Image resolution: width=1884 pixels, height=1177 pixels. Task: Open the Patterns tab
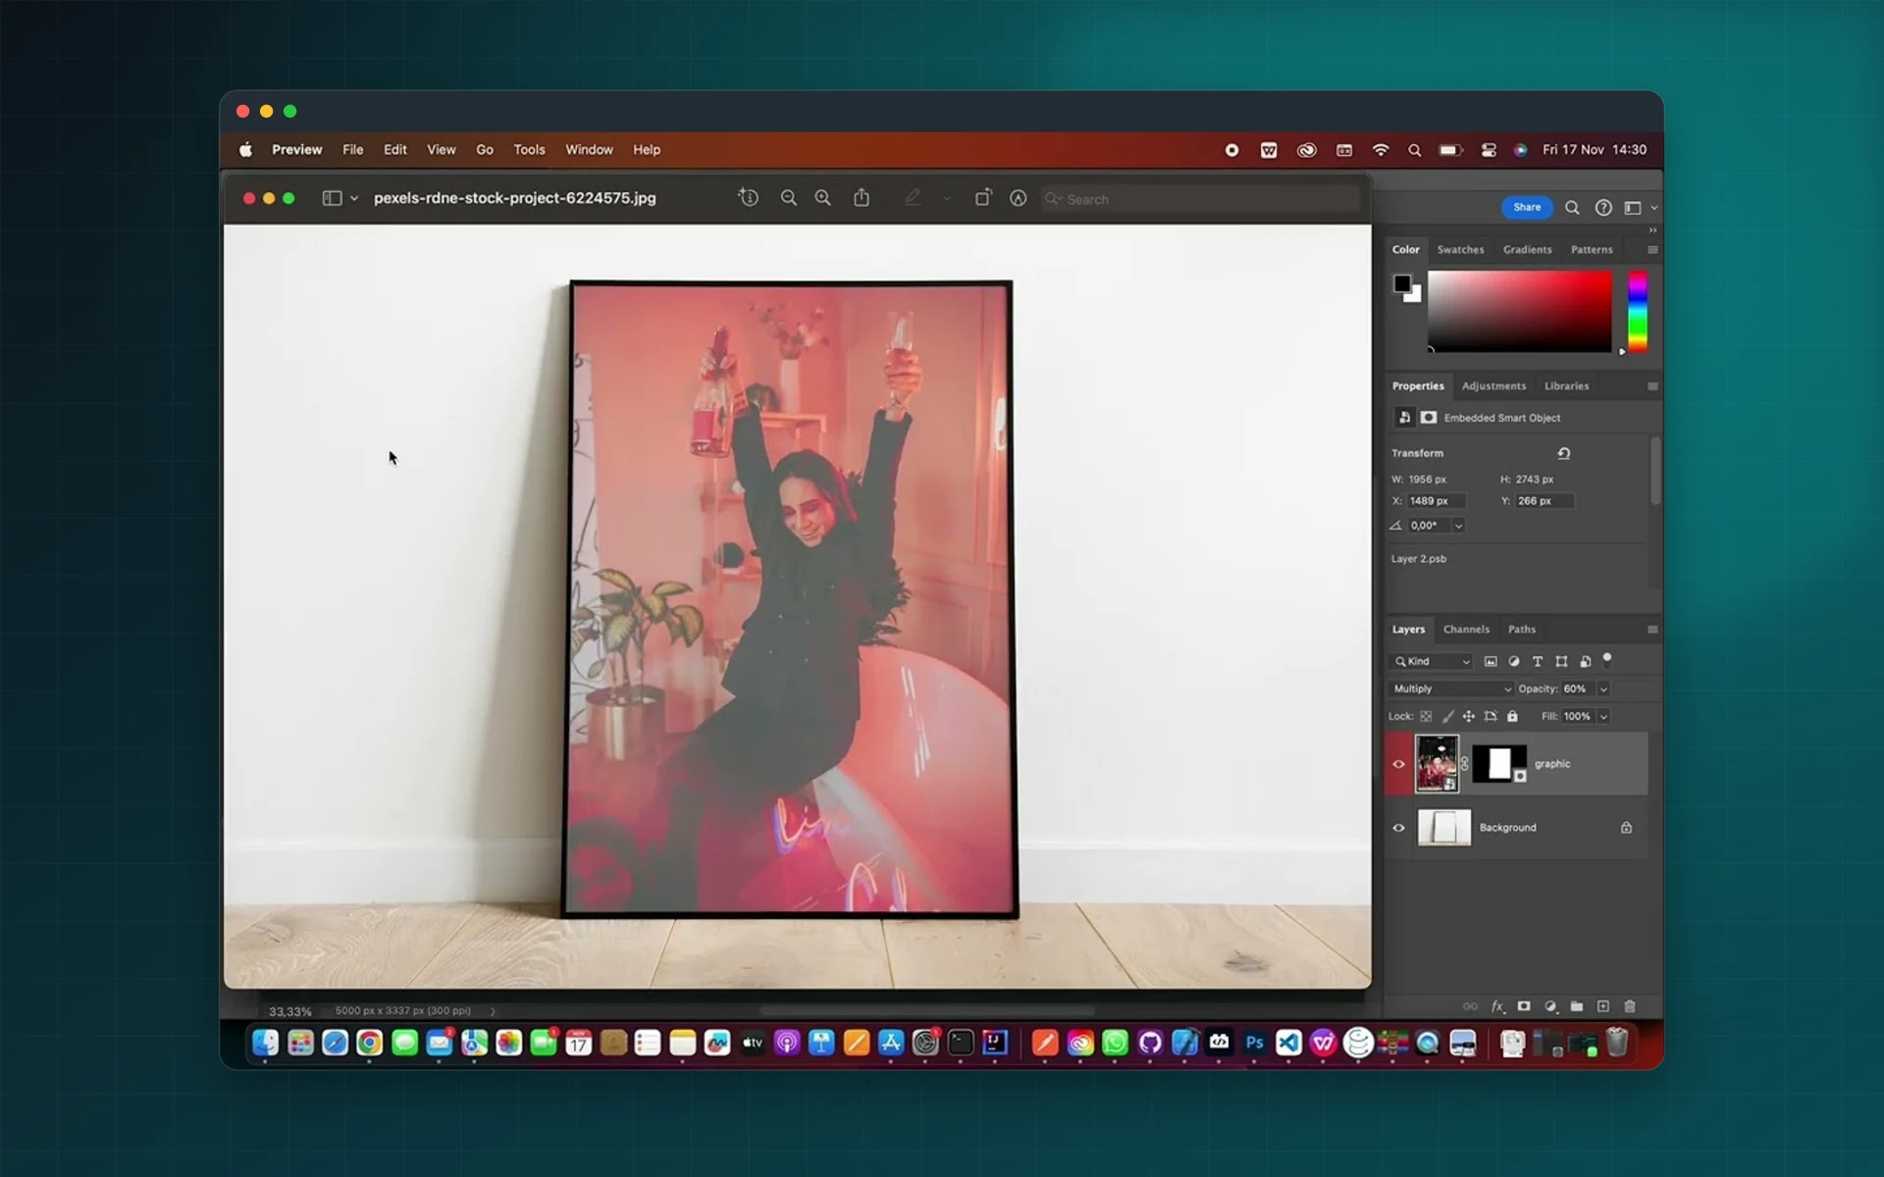(x=1592, y=250)
